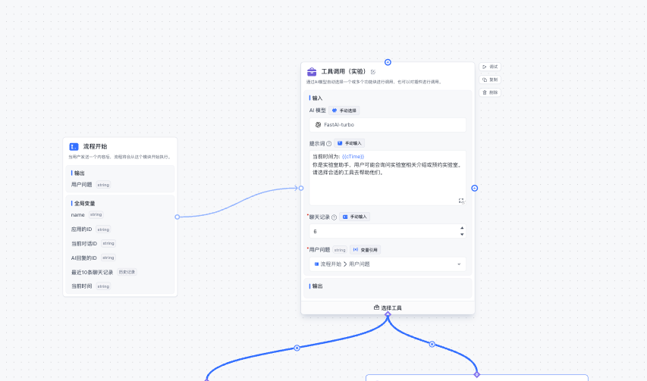Toggle the 用户问题 mode 变量引用
This screenshot has width=647, height=381.
pyautogui.click(x=366, y=249)
